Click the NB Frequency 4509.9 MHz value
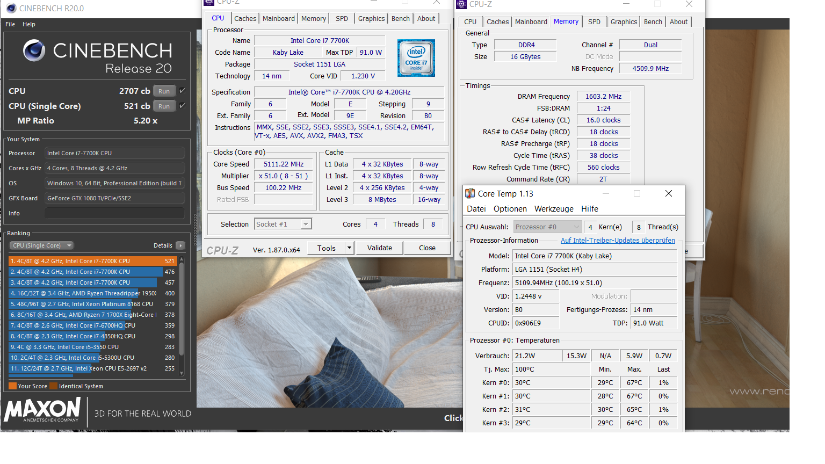 pyautogui.click(x=650, y=69)
